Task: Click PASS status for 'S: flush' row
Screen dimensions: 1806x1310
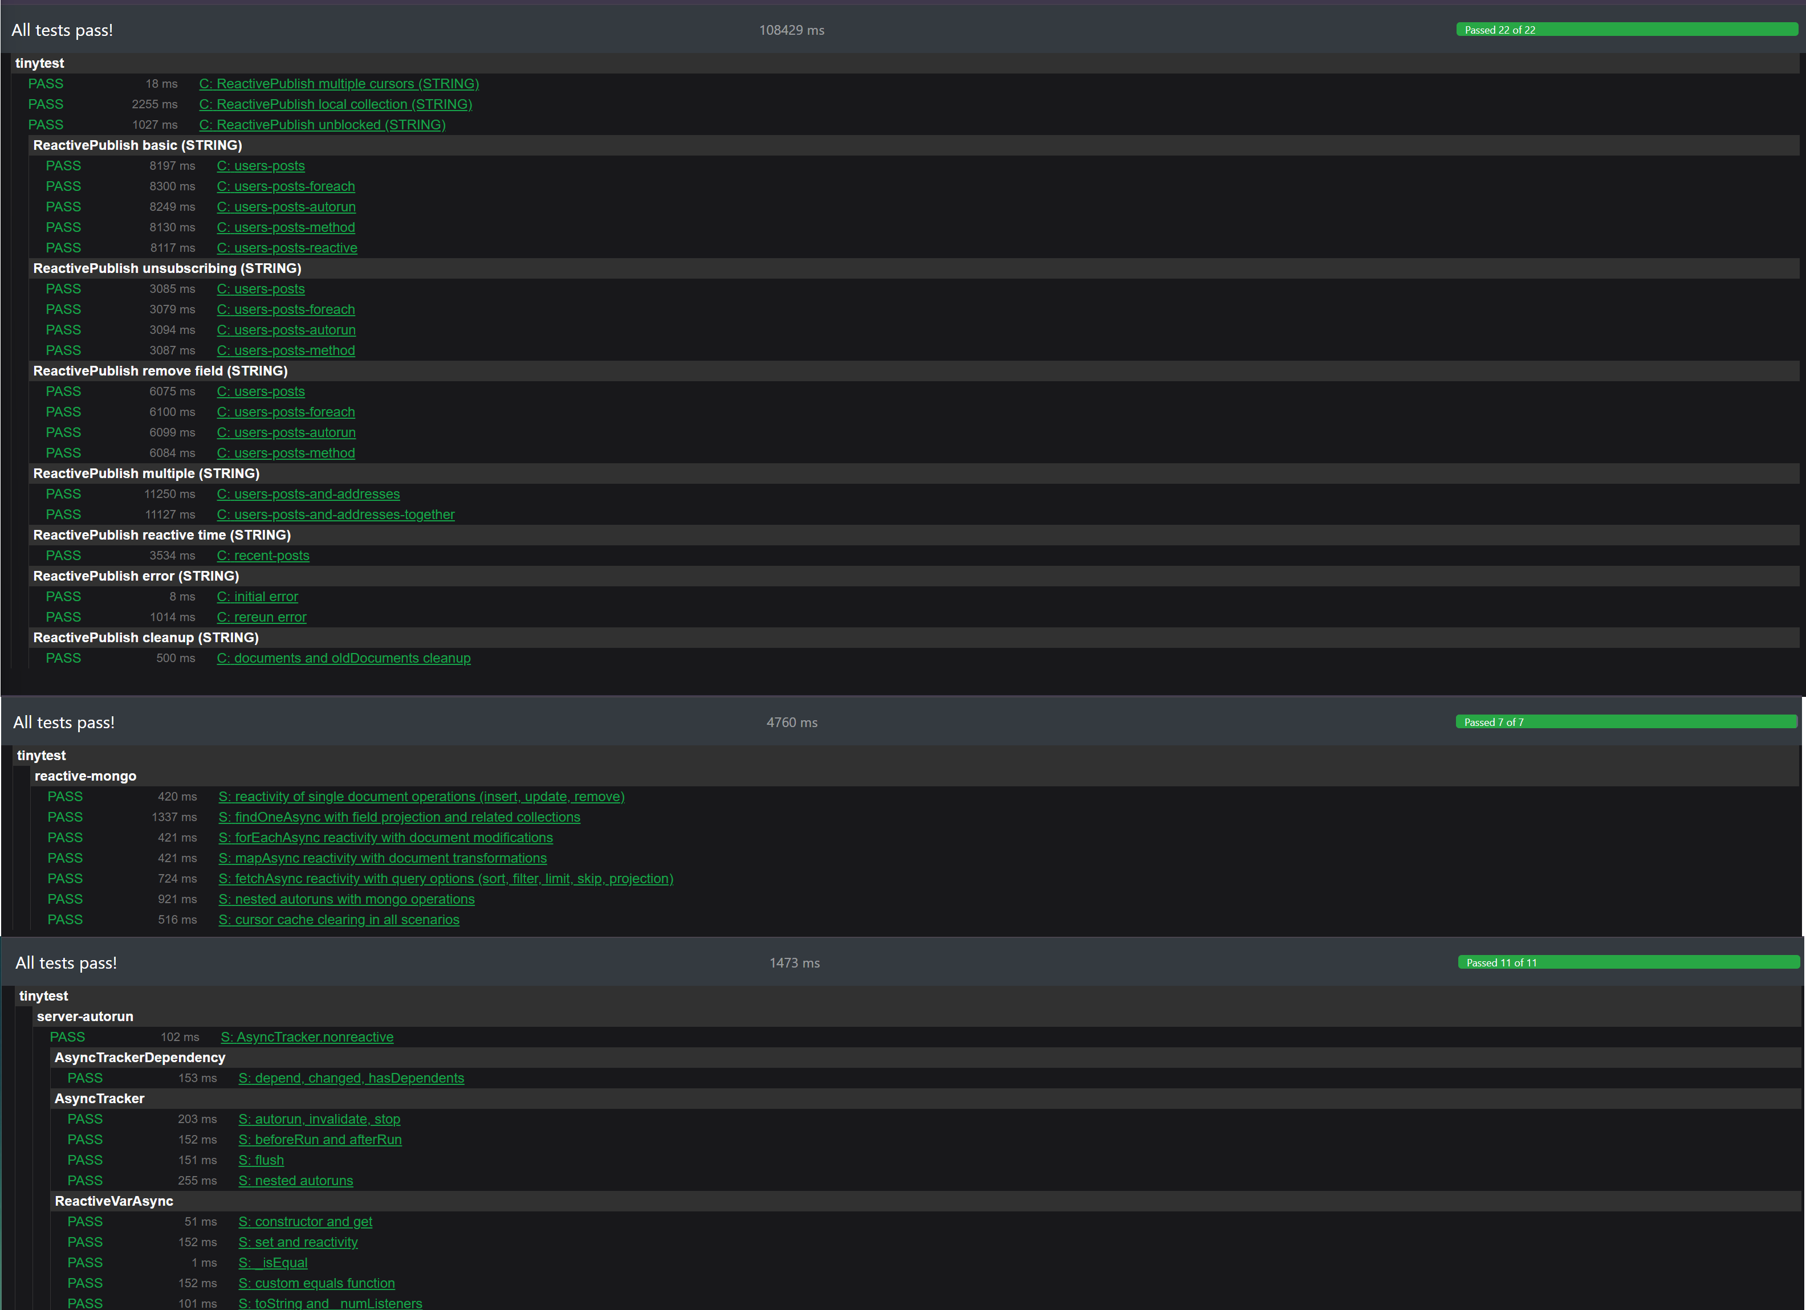Action: point(84,1160)
